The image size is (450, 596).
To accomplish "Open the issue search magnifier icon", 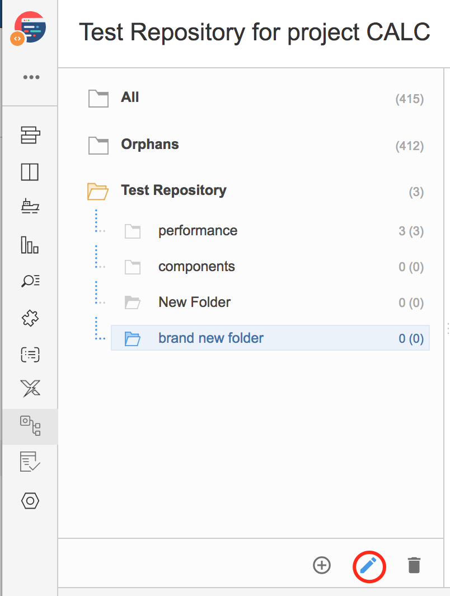I will 30,281.
